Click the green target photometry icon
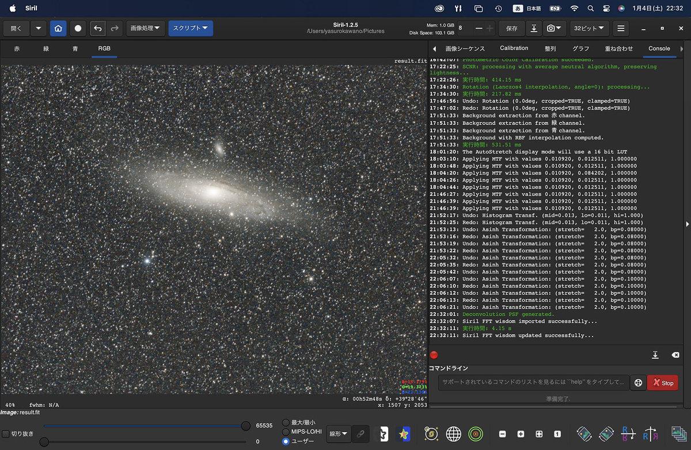 (475, 433)
